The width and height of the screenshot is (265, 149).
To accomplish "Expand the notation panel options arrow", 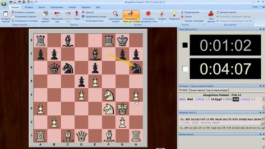I will click(x=260, y=86).
